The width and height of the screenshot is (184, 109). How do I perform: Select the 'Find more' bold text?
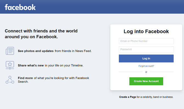(25, 78)
